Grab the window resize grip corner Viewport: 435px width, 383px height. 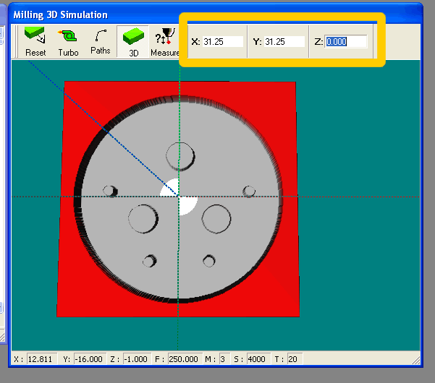tap(416, 361)
